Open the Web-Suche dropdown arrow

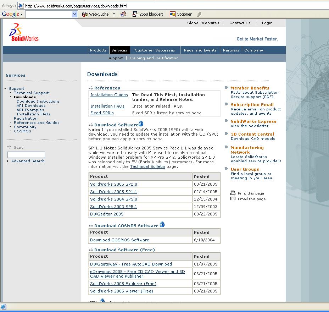(x=114, y=14)
